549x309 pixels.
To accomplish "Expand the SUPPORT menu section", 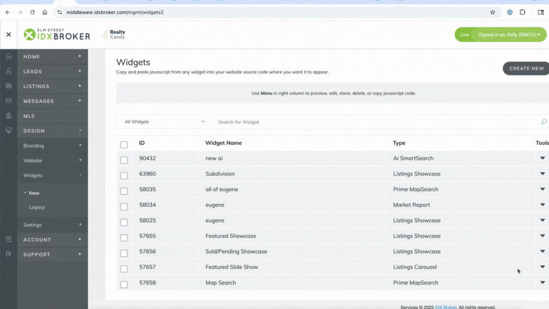I will [x=52, y=254].
